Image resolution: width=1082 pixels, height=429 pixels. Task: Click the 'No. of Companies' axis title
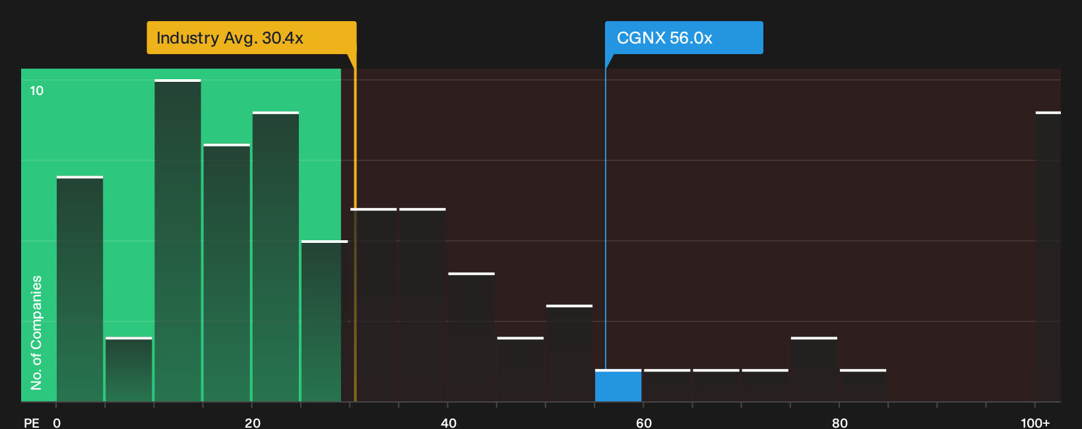(x=36, y=332)
